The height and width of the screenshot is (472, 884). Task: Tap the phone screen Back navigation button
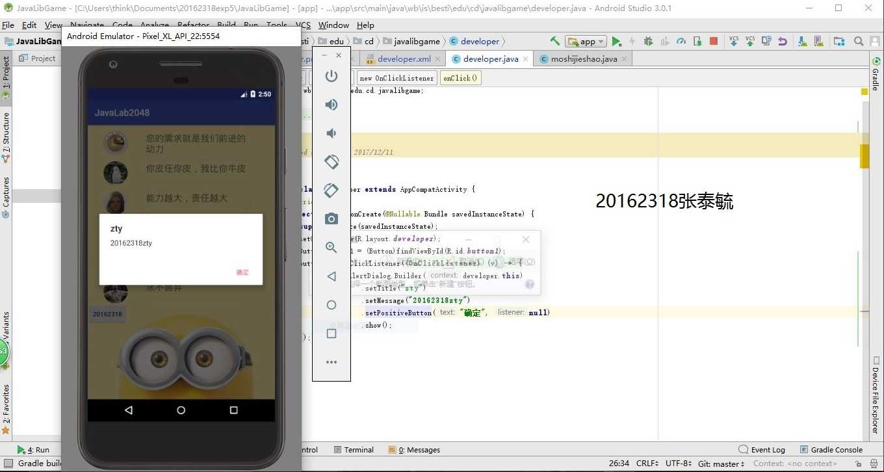click(x=128, y=410)
